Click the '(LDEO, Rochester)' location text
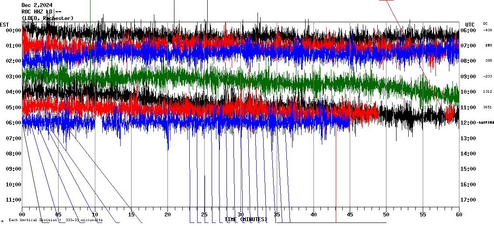Screen dimensions: 494x226 (47, 18)
